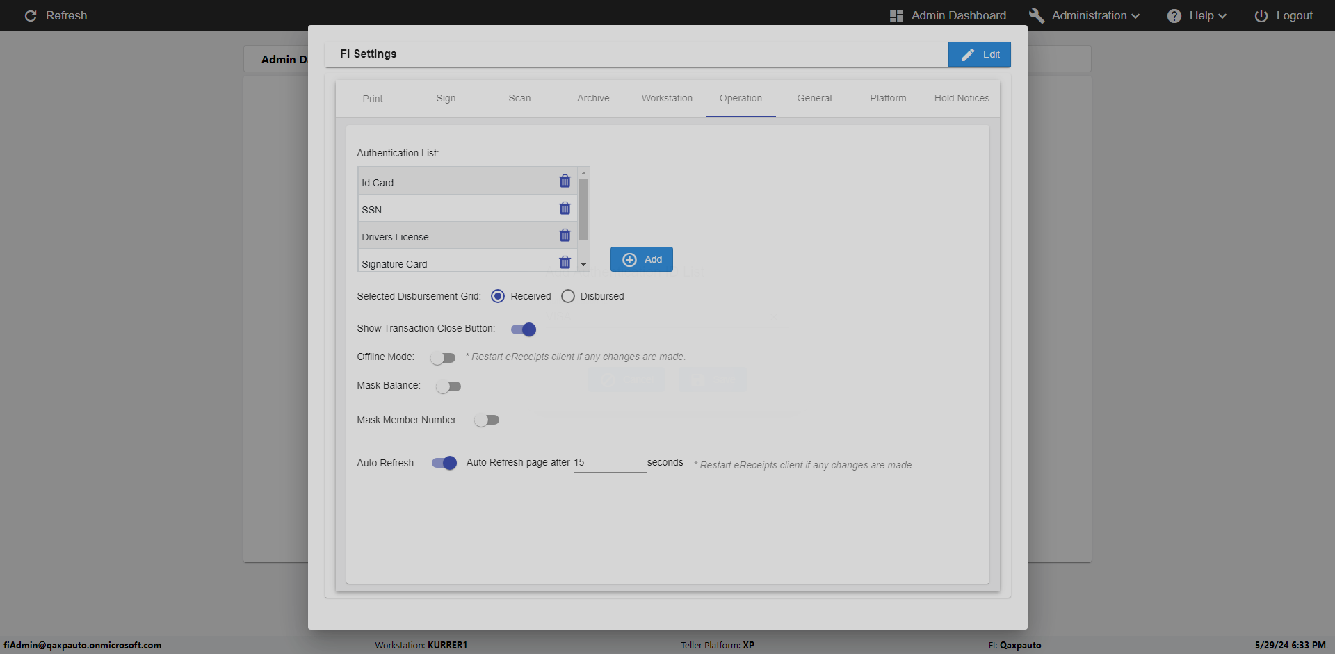Click the Logout power icon
The image size is (1335, 654).
click(1261, 15)
